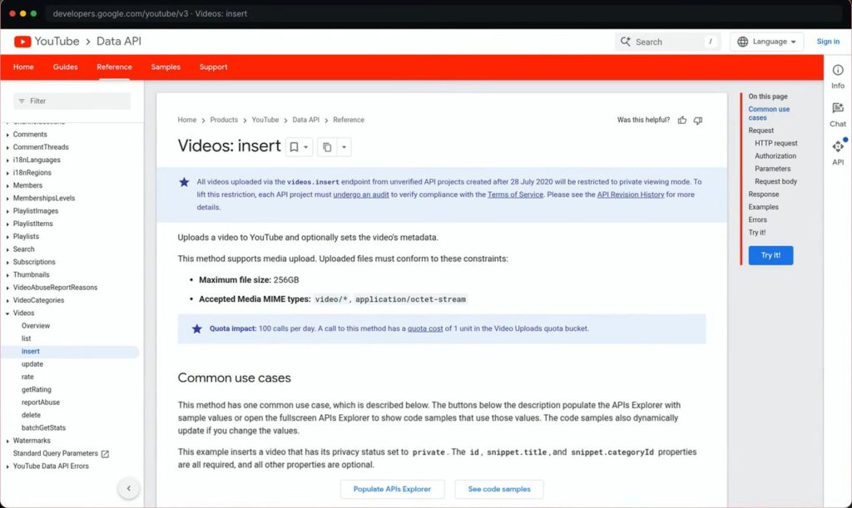Open the Support tab

213,67
